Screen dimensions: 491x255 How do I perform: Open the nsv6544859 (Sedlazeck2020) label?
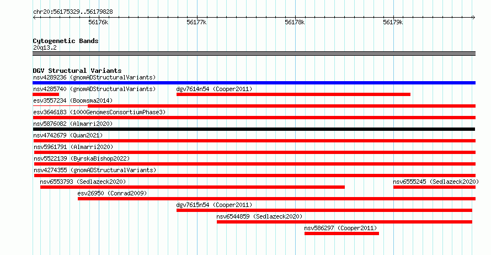tap(259, 216)
